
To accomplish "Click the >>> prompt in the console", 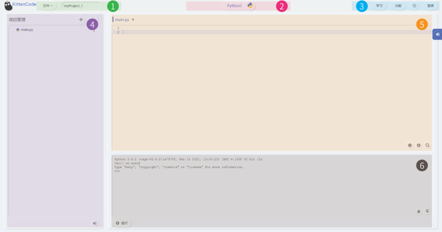I will tap(117, 171).
